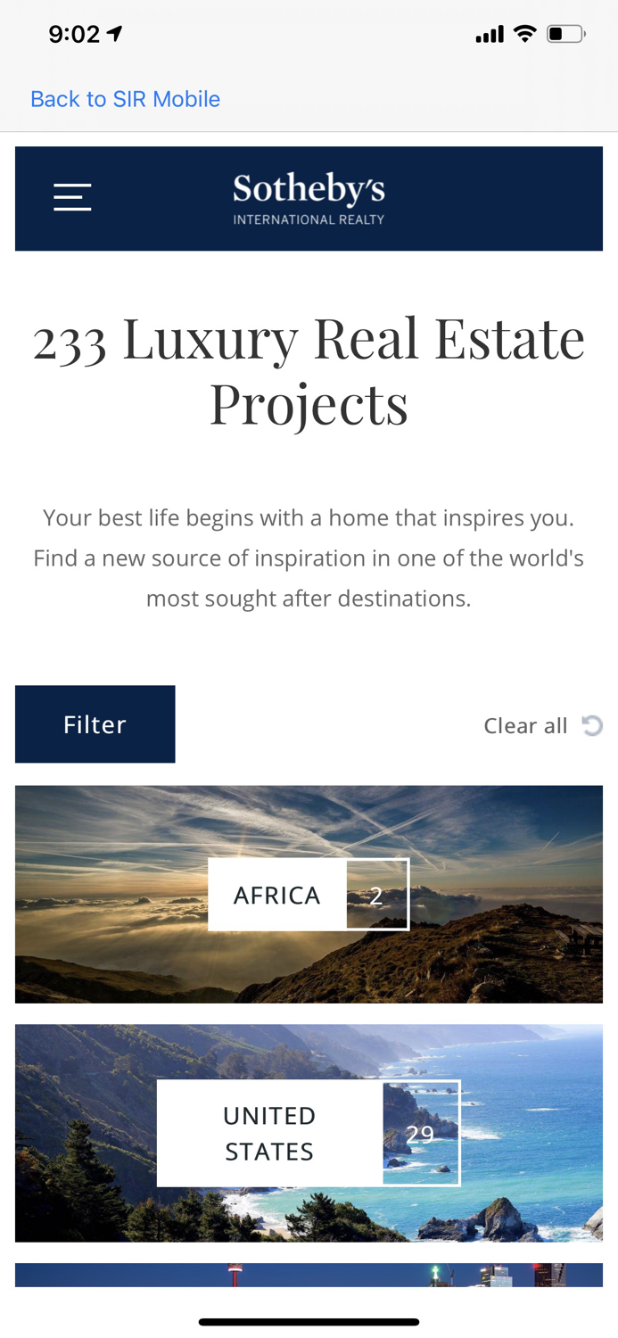Tap the location arrow in the status bar
Image resolution: width=618 pixels, height=1338 pixels.
click(114, 32)
